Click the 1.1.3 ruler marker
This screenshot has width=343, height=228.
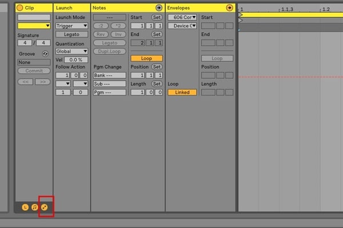click(287, 9)
